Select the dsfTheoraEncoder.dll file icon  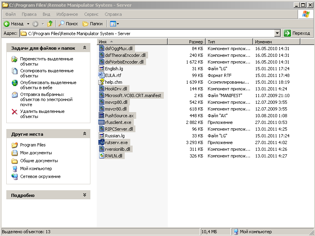coord(101,55)
